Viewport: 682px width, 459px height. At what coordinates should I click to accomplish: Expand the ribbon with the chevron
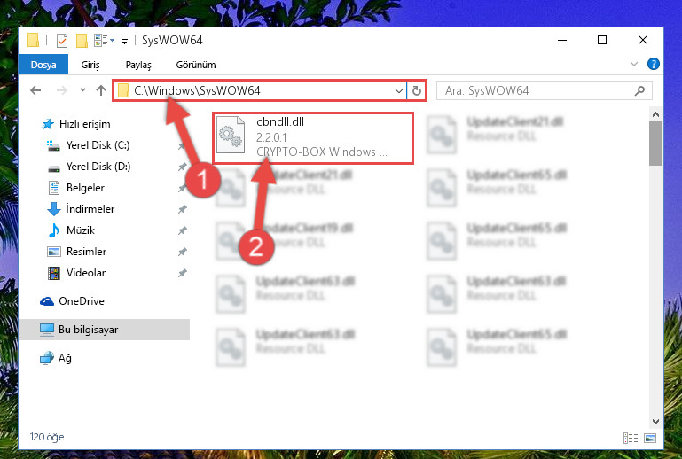click(x=634, y=65)
